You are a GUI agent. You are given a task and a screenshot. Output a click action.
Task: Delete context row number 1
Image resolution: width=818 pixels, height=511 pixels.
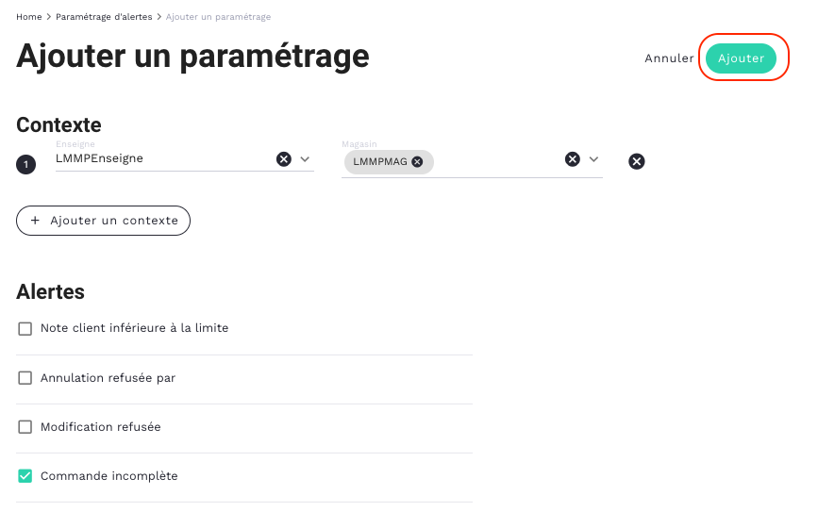click(x=637, y=162)
